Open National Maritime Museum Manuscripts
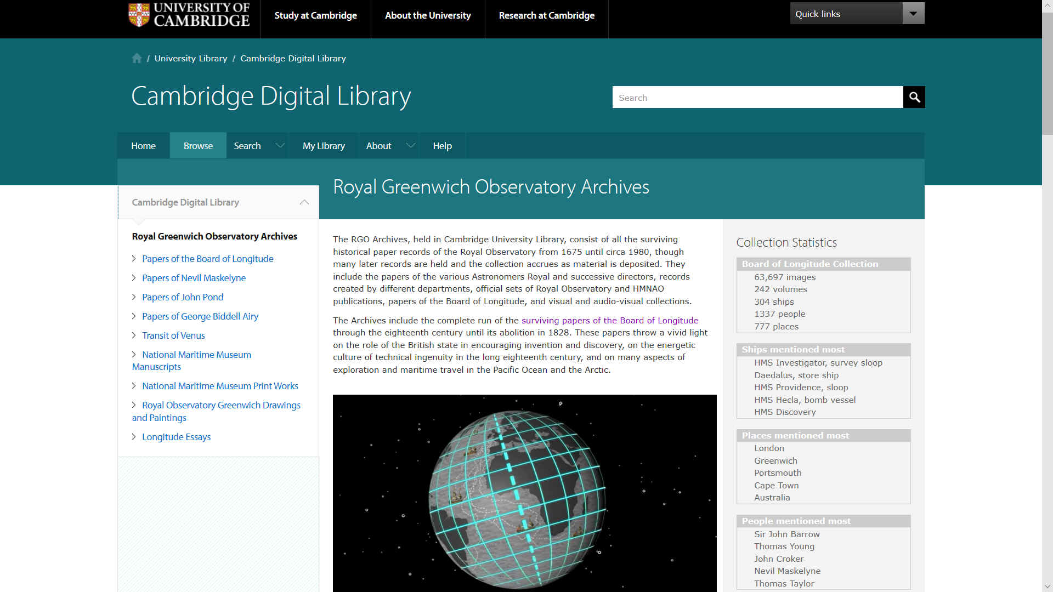The width and height of the screenshot is (1053, 592). point(191,361)
